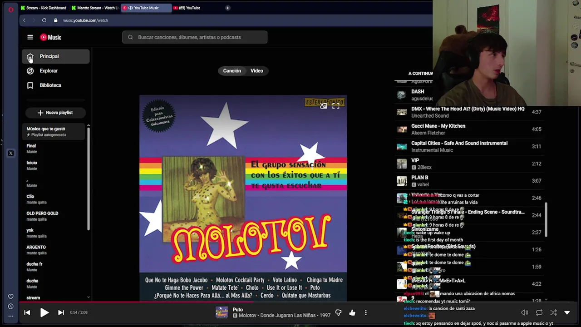The width and height of the screenshot is (581, 327).
Task: Play Capital Cities - Safe And Sound Instrumental
Action: pos(470,146)
